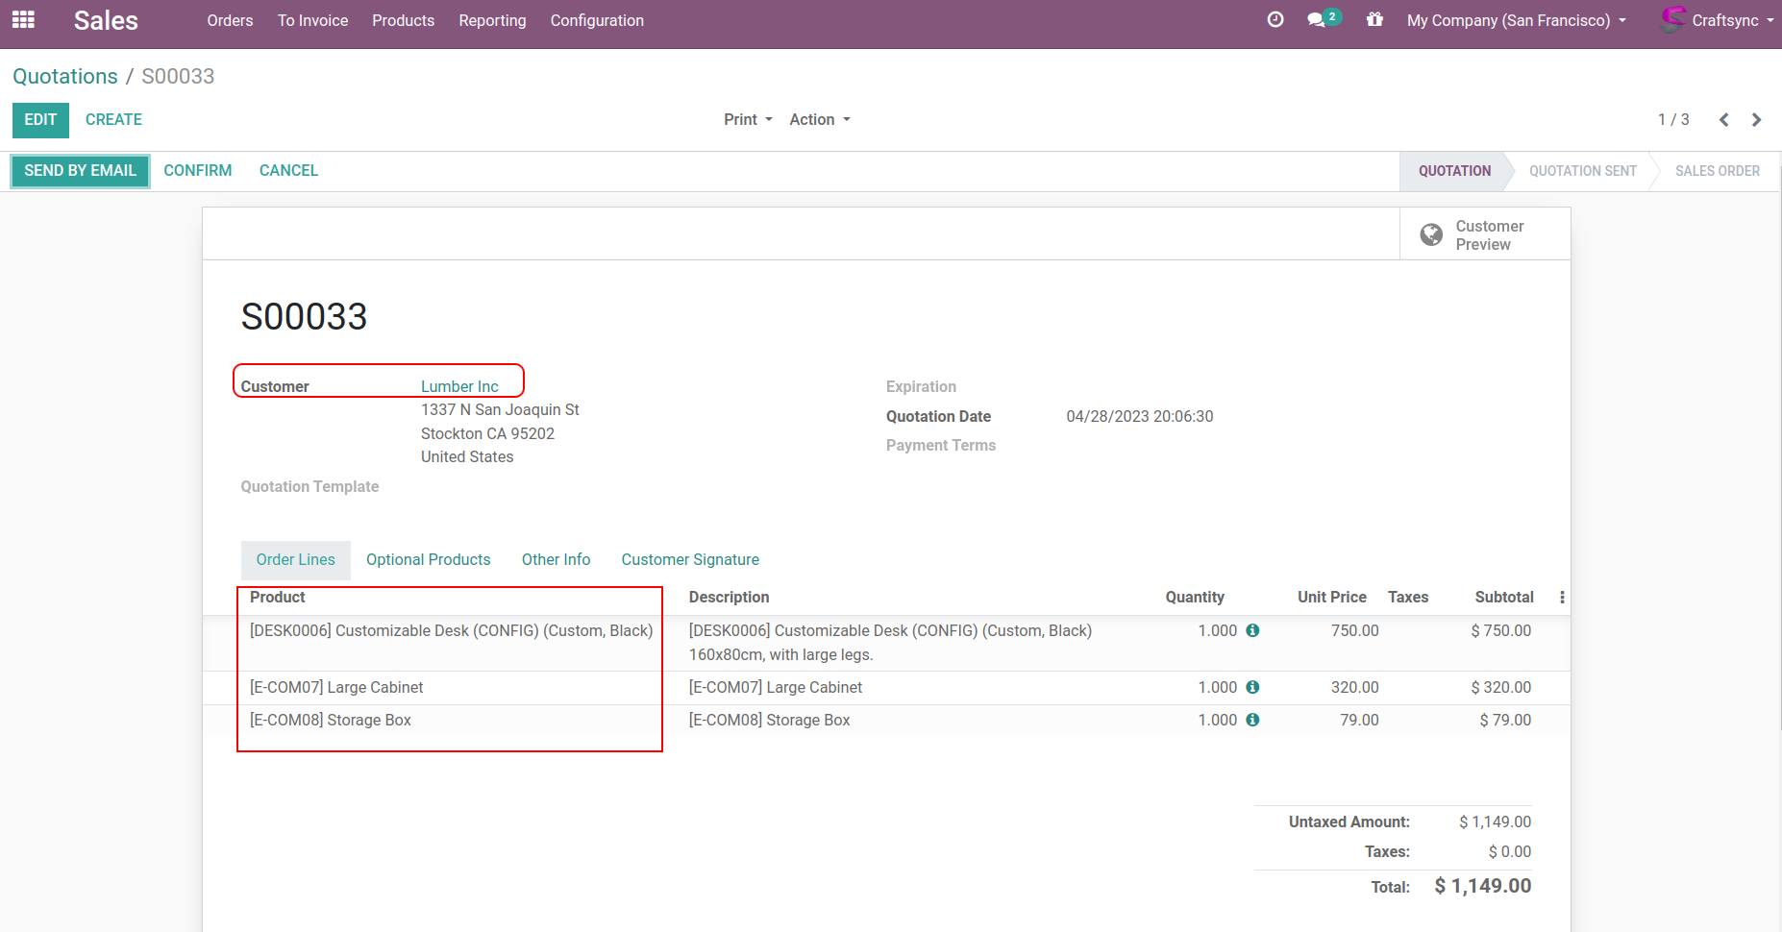Viewport: 1782px width, 932px height.
Task: Open the Lumber Inc customer link
Action: (x=459, y=387)
